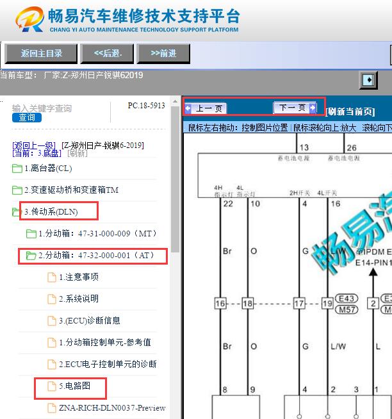Click page icon beside 2.ECU电子控制单元的诊断

tap(52, 365)
